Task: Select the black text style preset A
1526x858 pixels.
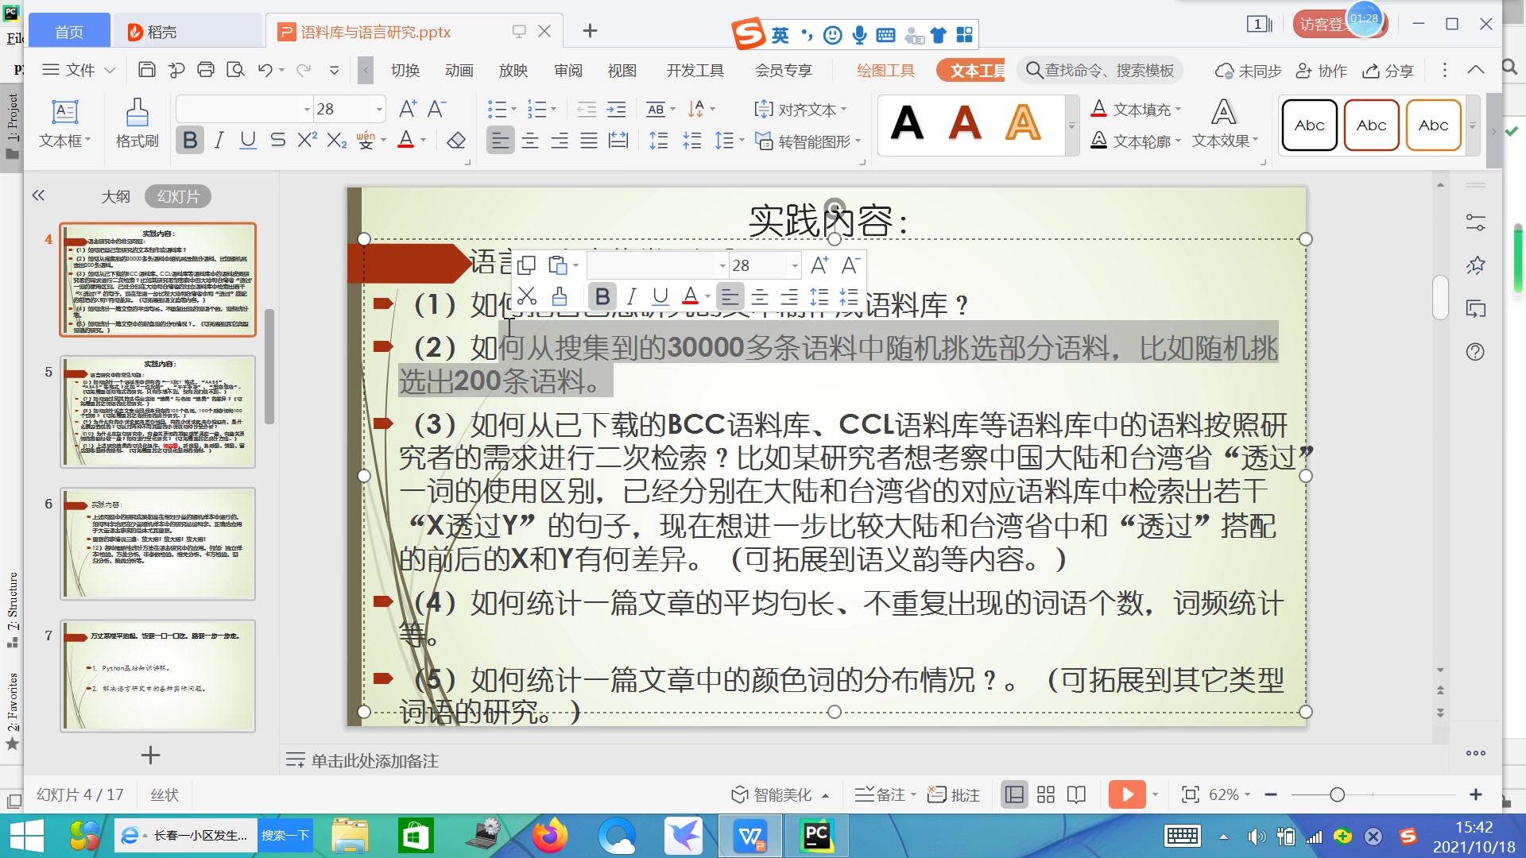Action: pos(908,123)
